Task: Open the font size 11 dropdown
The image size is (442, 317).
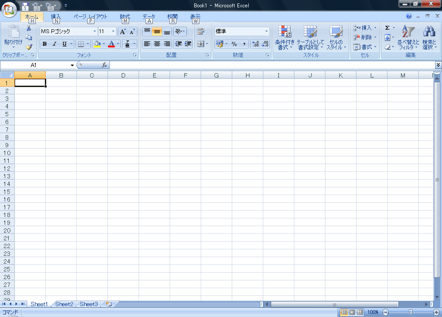Action: pos(114,31)
